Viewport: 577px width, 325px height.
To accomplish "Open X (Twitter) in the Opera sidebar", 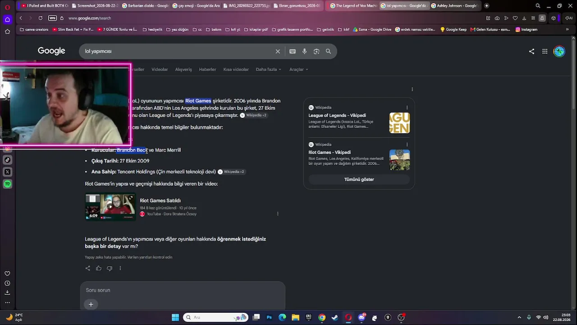I will (7, 172).
